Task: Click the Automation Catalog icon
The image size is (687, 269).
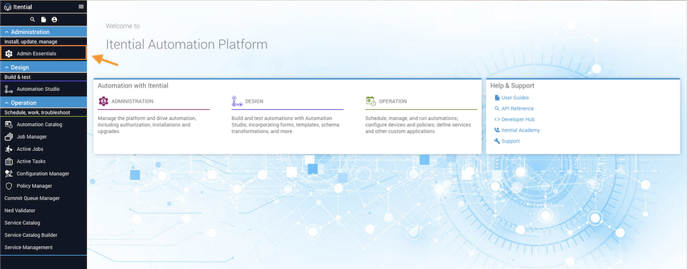Action: tap(9, 124)
